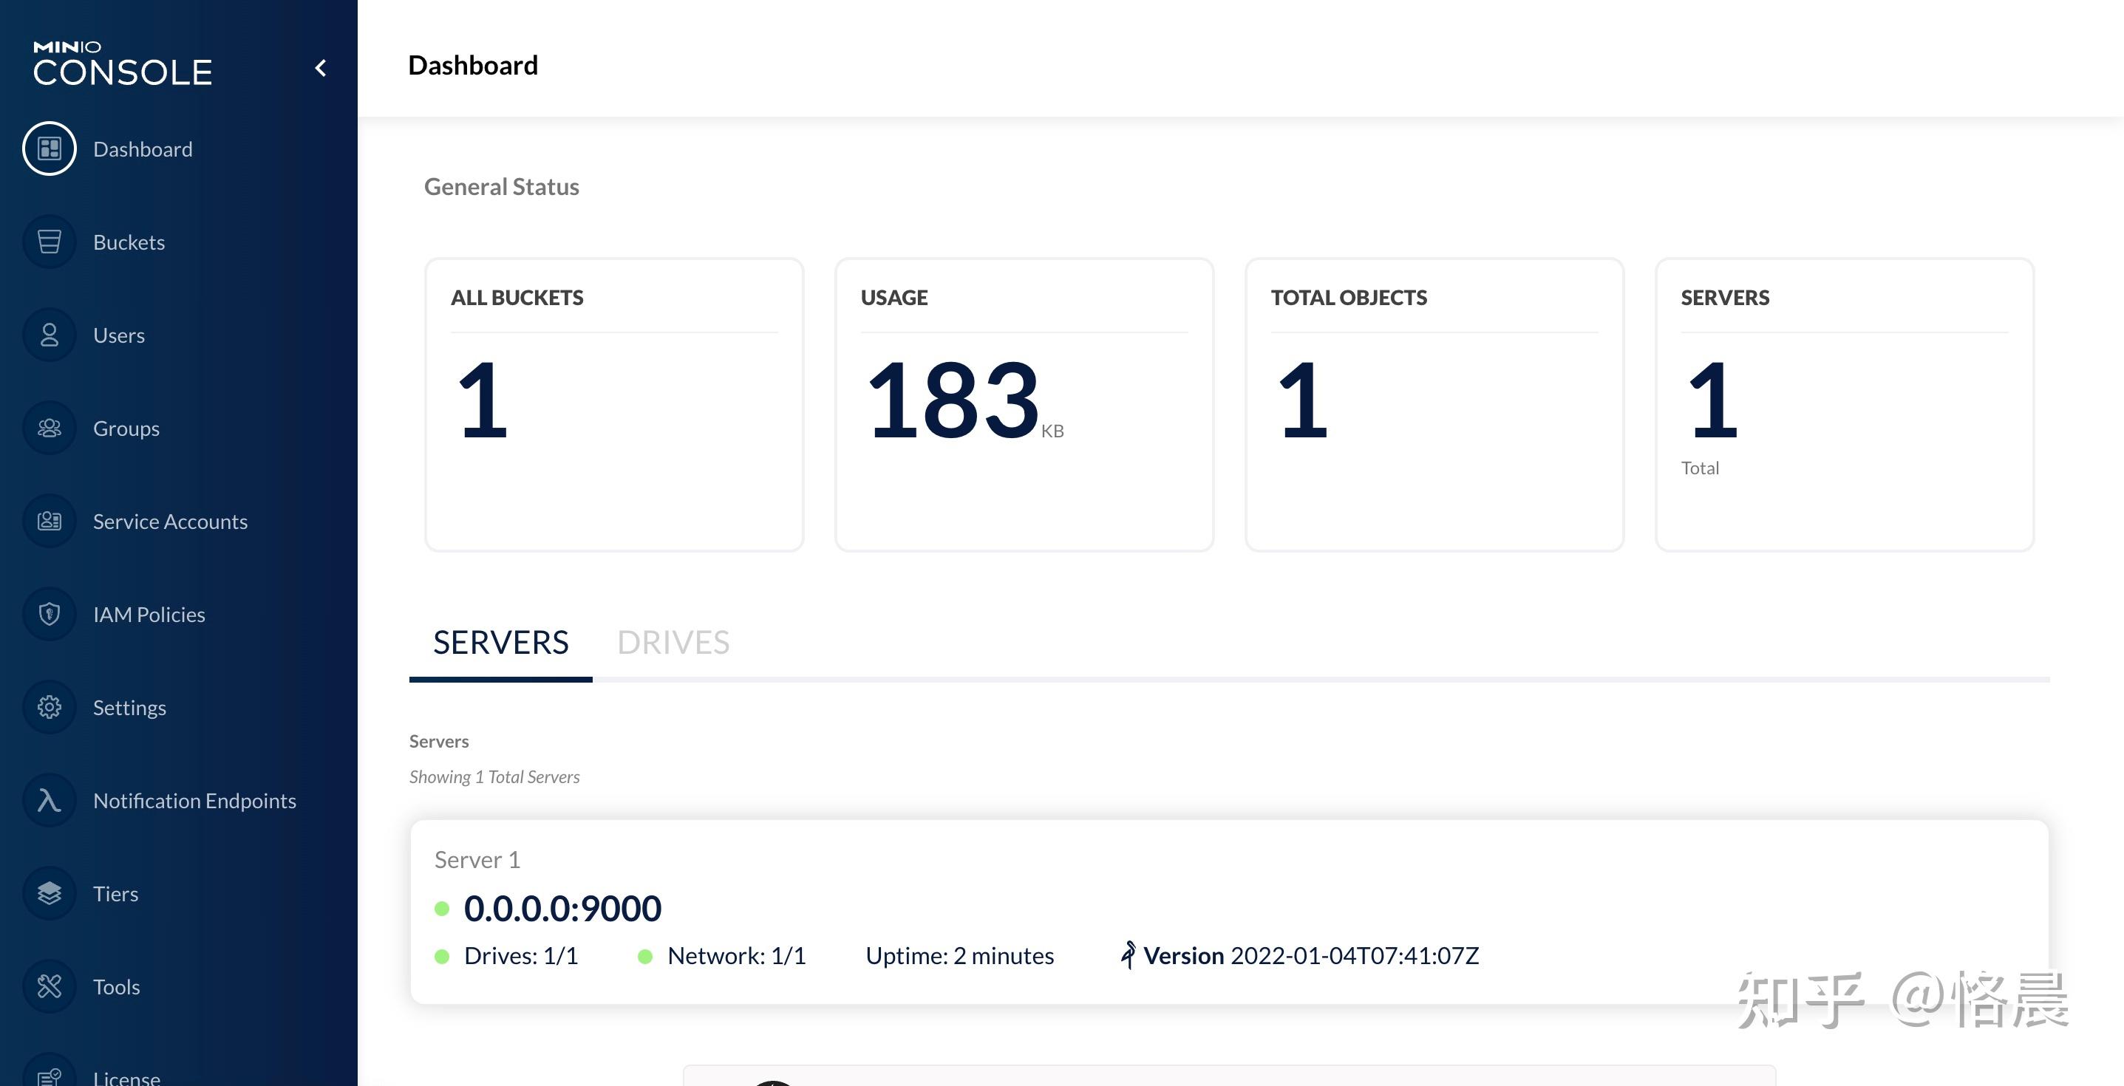Image resolution: width=2124 pixels, height=1086 pixels.
Task: Click the MinIO Console logo
Action: coord(123,64)
